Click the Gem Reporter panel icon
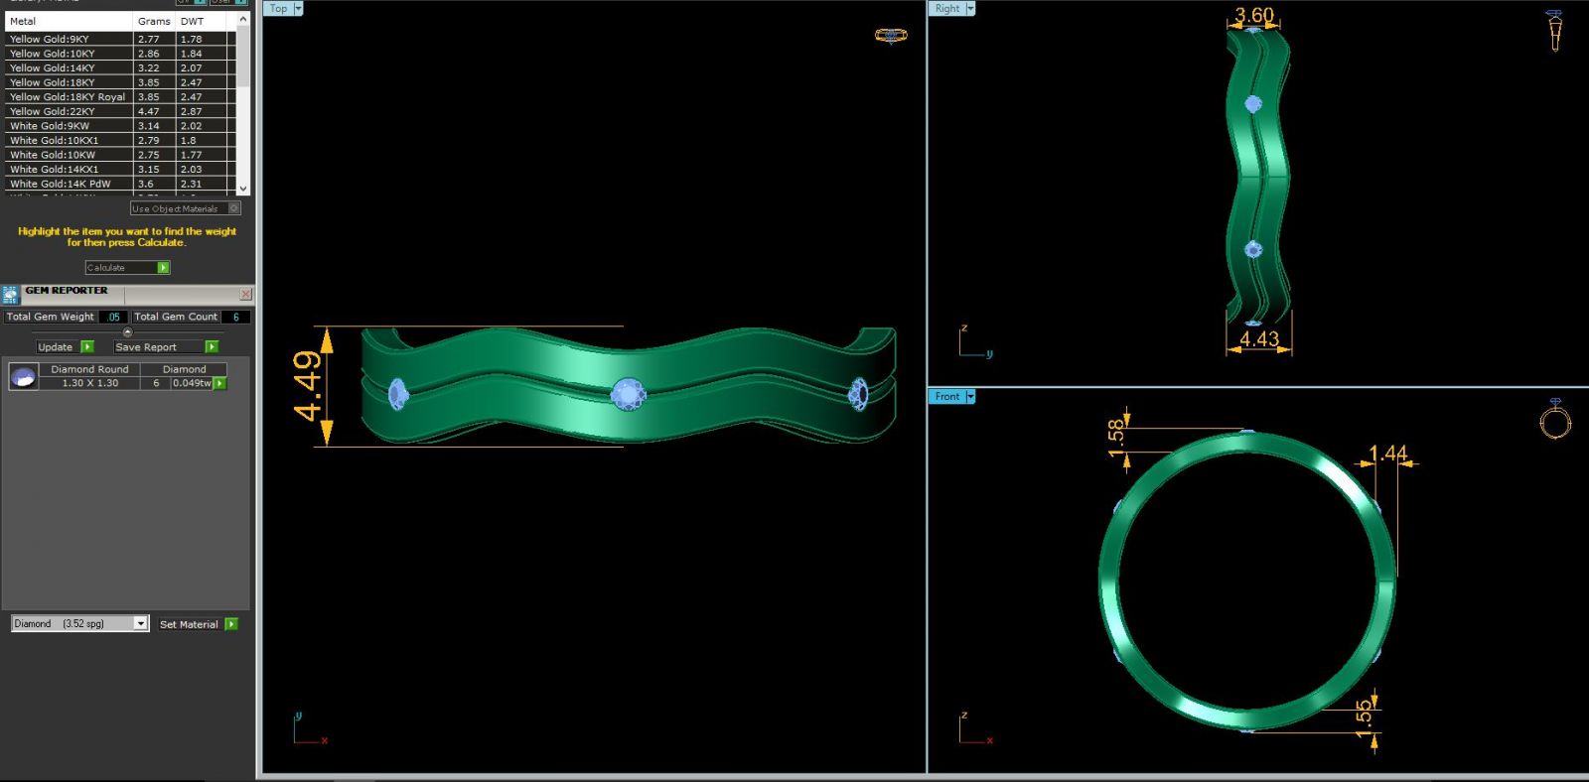This screenshot has height=782, width=1589. point(11,295)
